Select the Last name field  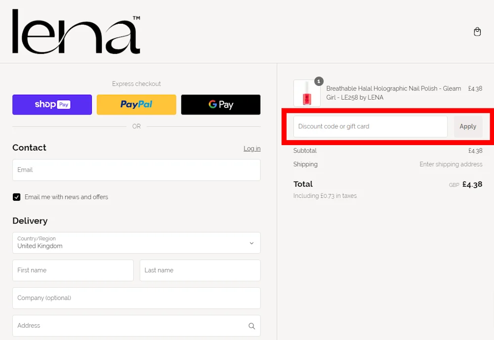coord(200,270)
